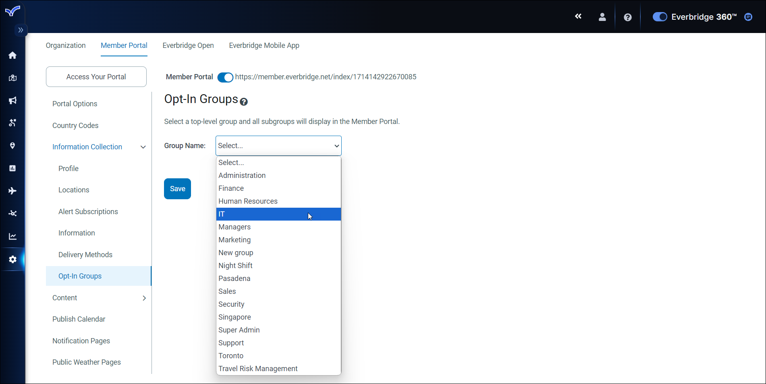Open Locations under Information Collection
The image size is (766, 384).
coord(74,190)
